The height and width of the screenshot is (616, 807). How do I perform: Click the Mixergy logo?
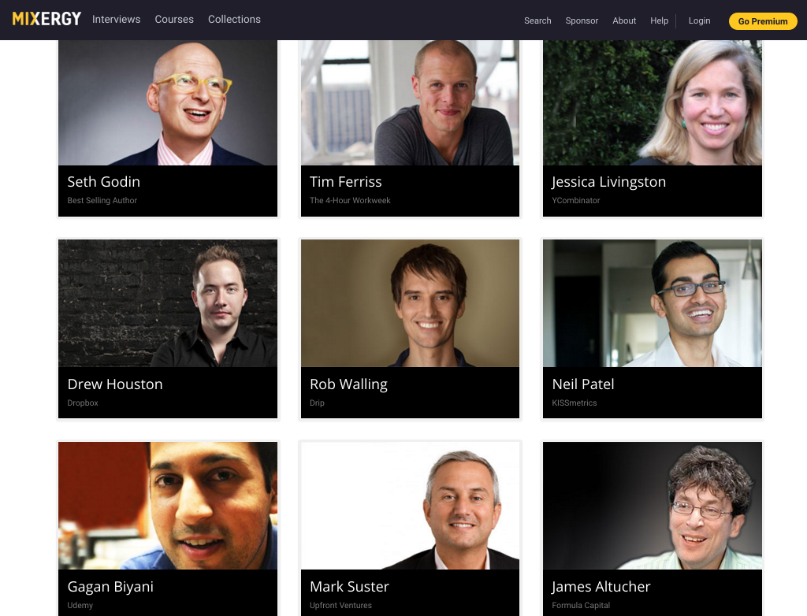coord(46,20)
